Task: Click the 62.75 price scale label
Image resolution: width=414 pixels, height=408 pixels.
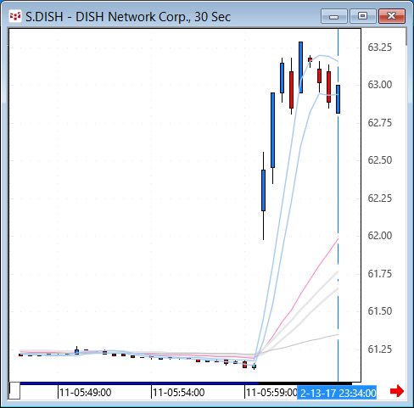Action: point(380,123)
